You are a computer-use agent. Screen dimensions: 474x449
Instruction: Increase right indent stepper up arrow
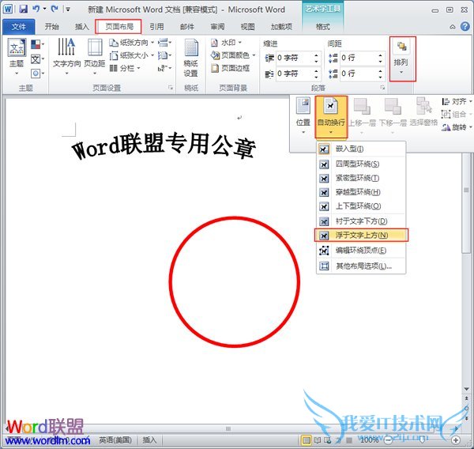316,71
